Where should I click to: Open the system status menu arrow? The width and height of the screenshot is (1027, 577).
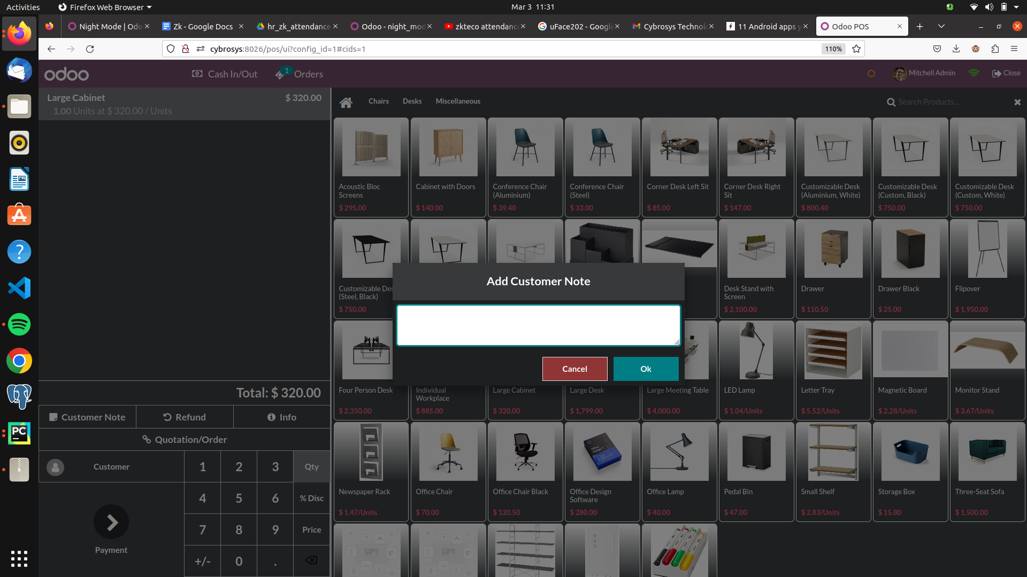pyautogui.click(x=1016, y=7)
